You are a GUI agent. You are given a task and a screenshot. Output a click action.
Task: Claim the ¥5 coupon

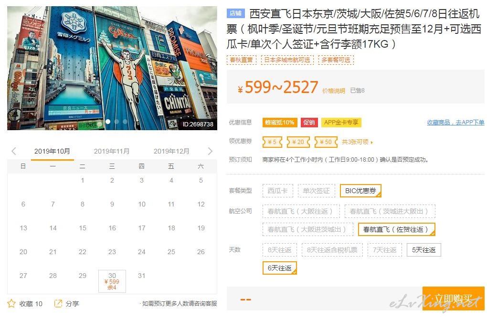[272, 142]
